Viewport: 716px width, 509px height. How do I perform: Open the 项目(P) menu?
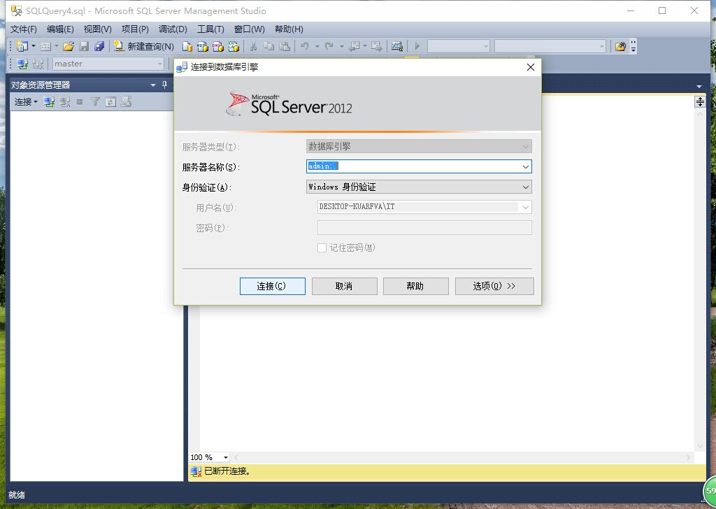(135, 29)
